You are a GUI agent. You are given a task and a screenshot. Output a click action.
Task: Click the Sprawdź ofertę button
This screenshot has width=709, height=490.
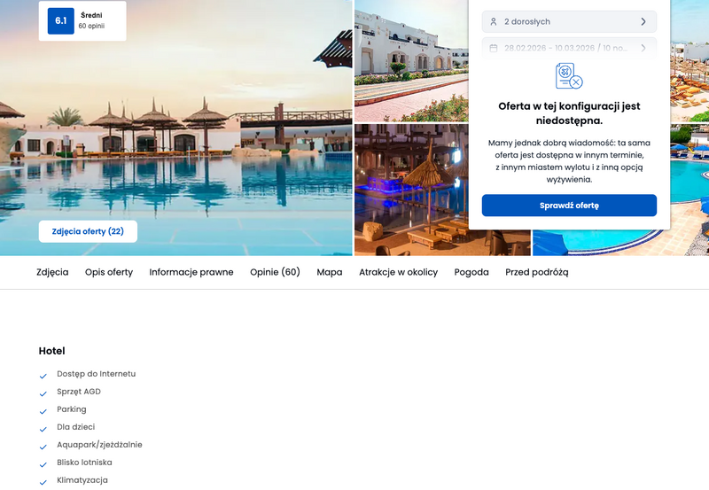pyautogui.click(x=569, y=206)
